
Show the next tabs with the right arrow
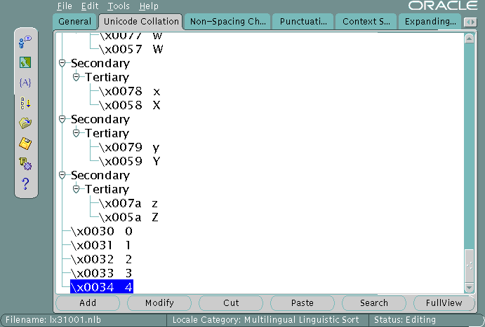tap(473, 22)
